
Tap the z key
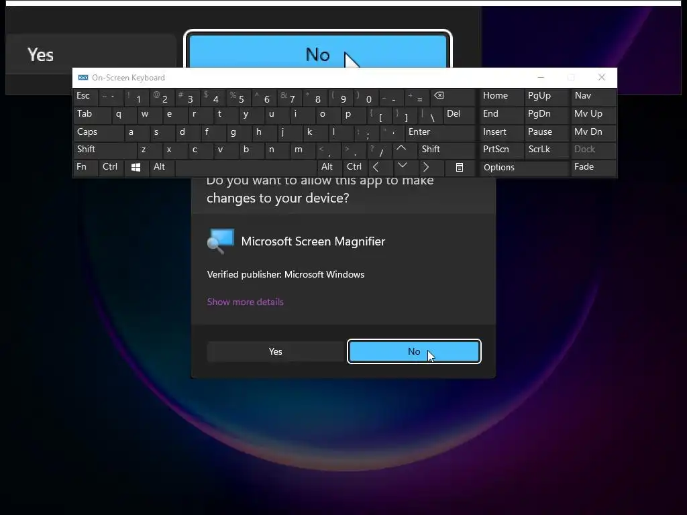pos(150,150)
